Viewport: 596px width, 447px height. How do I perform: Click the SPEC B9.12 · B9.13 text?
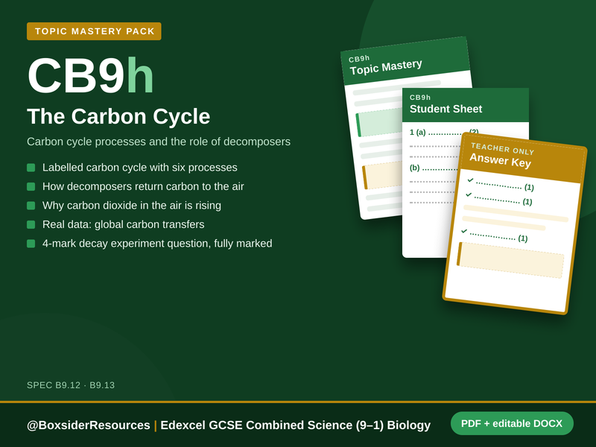[x=71, y=385]
